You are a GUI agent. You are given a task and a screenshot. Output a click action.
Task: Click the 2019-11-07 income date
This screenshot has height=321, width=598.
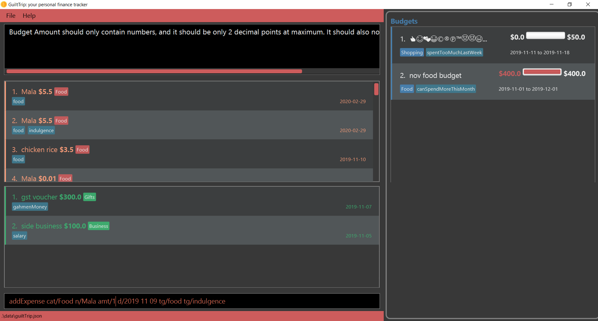click(x=358, y=207)
